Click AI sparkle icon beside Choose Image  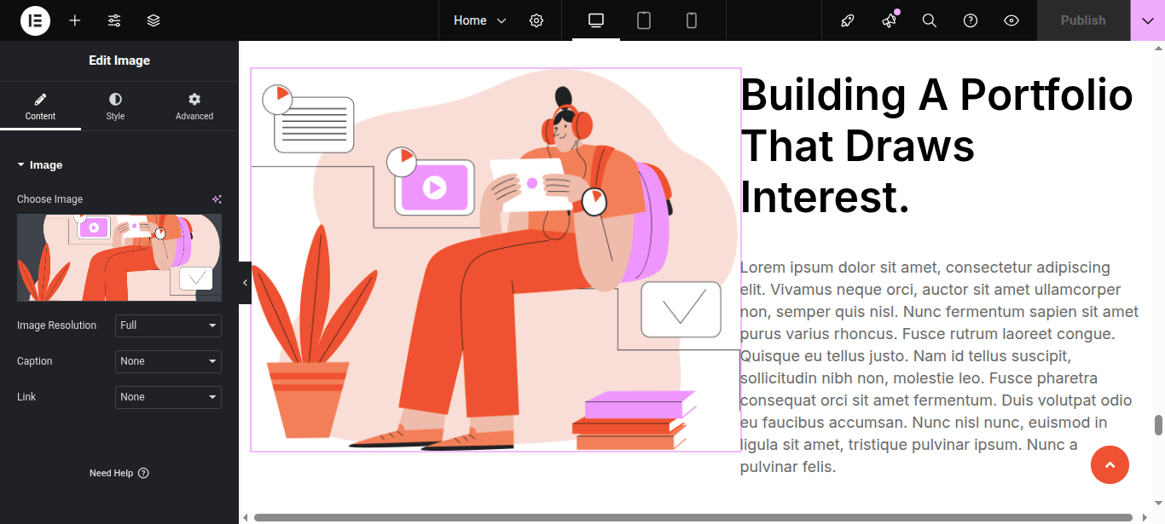pyautogui.click(x=217, y=199)
